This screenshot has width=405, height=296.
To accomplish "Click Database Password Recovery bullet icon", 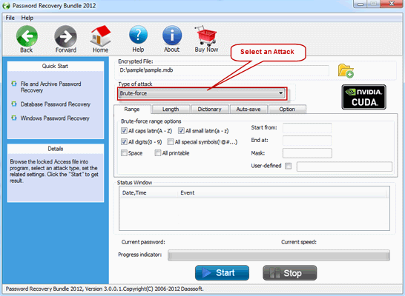I will [14, 104].
